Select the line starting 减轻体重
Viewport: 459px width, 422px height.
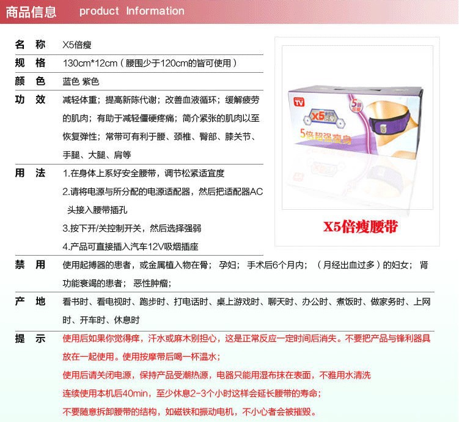pyautogui.click(x=161, y=100)
